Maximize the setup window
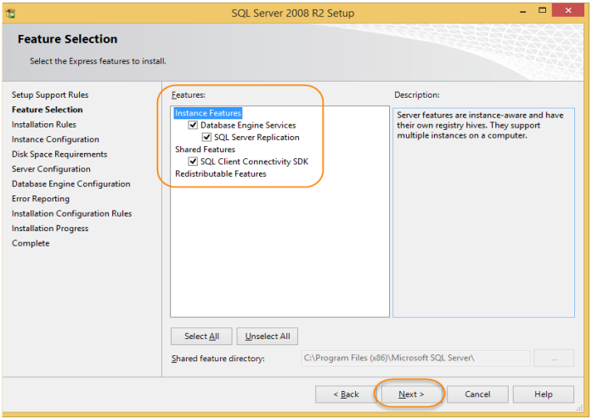 pyautogui.click(x=542, y=10)
